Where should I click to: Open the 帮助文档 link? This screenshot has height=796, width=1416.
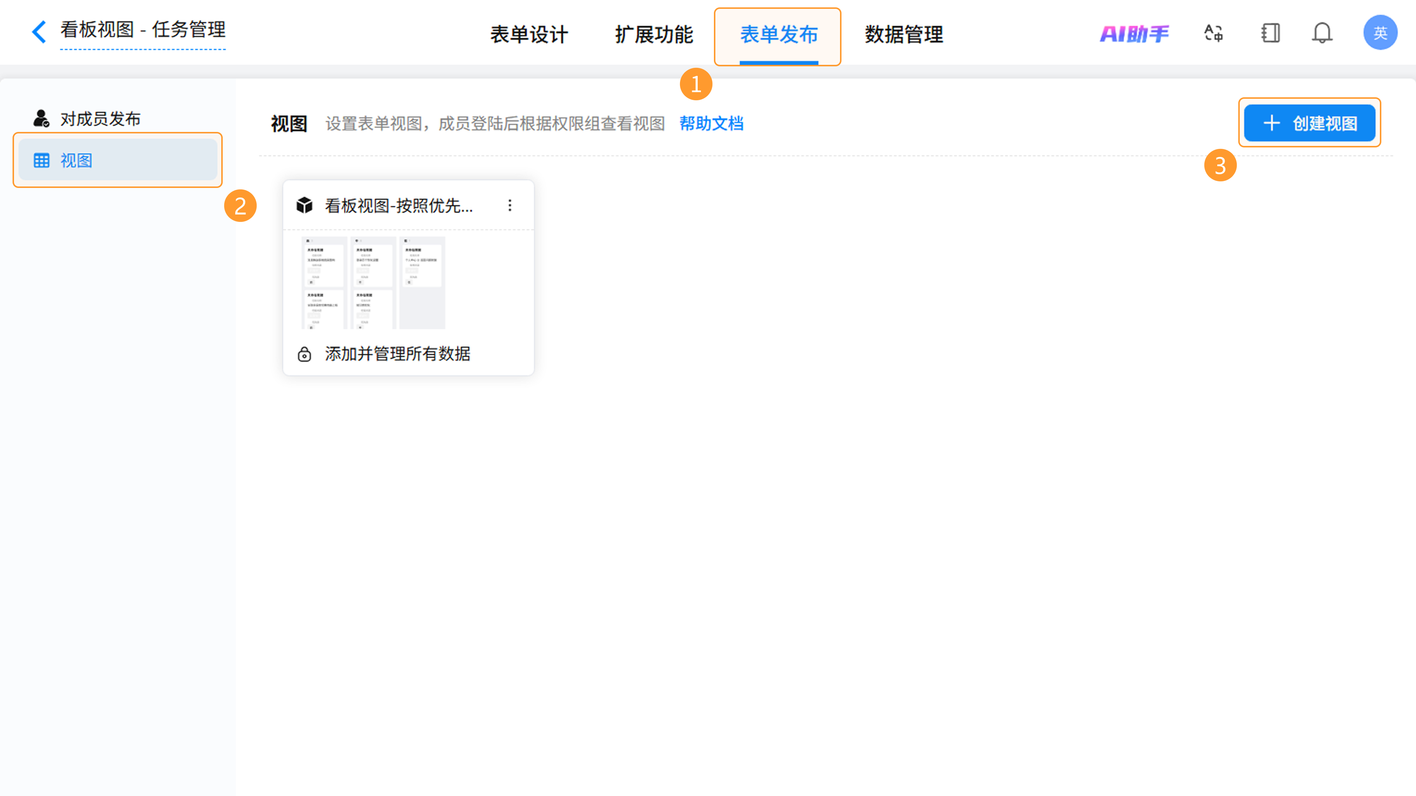pos(711,123)
